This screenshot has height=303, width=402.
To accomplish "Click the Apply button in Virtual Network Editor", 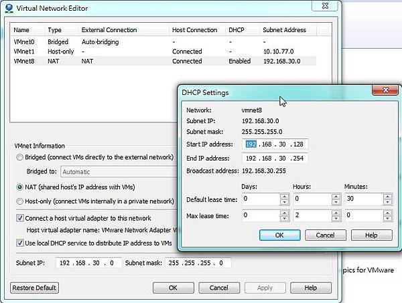I will [x=265, y=288].
